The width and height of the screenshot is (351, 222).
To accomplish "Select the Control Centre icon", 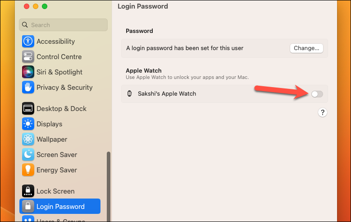I will tap(28, 56).
